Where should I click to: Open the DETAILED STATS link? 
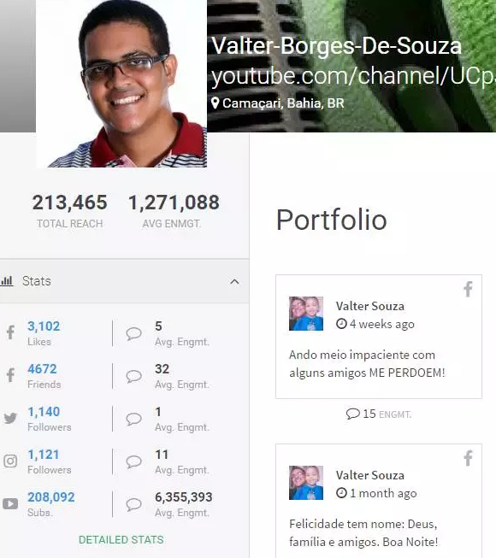click(121, 540)
